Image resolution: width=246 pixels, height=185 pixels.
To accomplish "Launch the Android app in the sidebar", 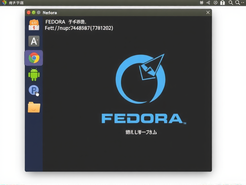I will click(34, 74).
